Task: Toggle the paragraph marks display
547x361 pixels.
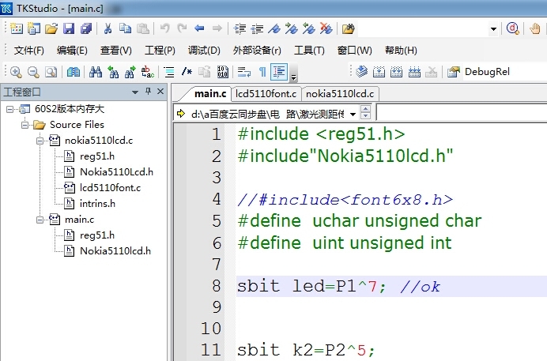Action: pos(262,72)
